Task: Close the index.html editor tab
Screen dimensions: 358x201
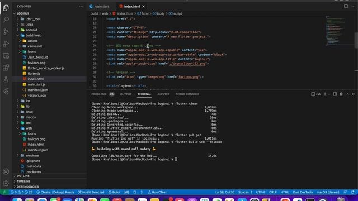Action: click(143, 6)
